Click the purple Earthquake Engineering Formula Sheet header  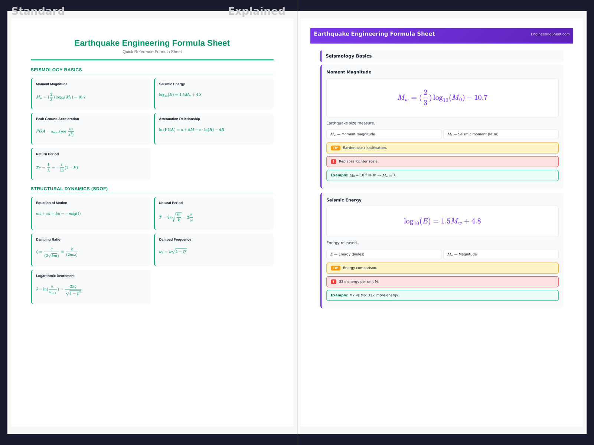pos(374,34)
